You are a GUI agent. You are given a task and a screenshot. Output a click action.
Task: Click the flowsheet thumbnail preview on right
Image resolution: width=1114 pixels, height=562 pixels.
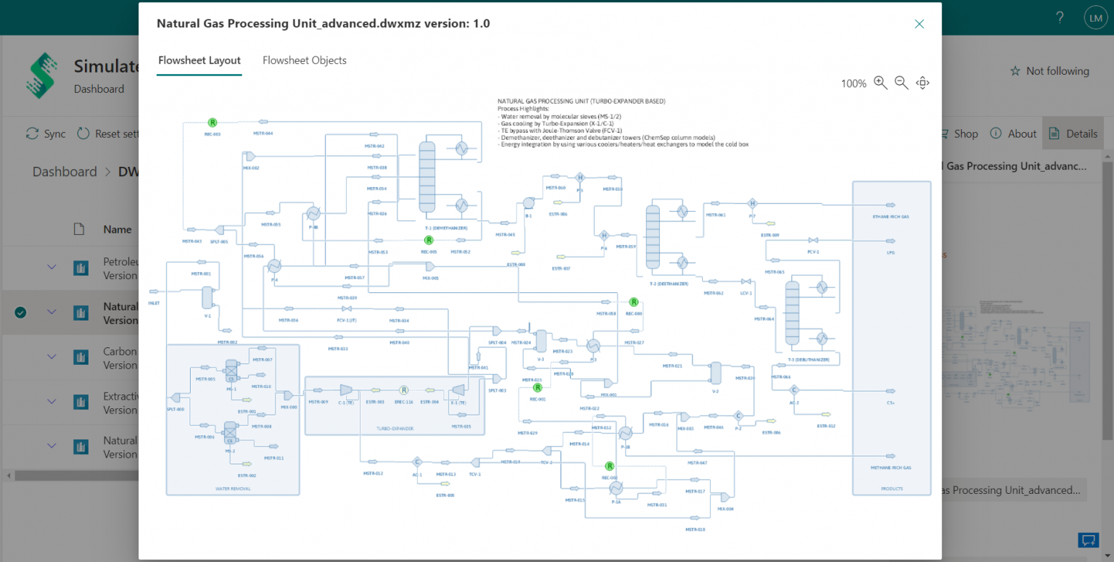(1023, 348)
